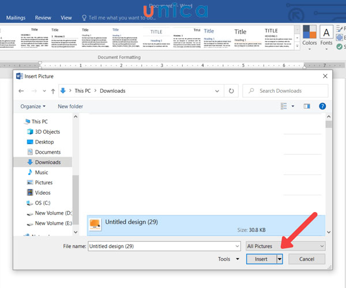Click the Cancel button
This screenshot has width=346, height=288.
click(x=305, y=259)
